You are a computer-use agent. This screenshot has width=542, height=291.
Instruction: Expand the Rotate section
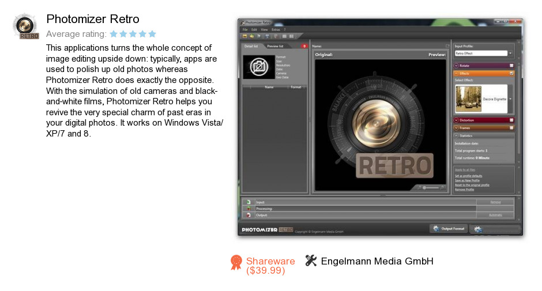click(x=456, y=65)
